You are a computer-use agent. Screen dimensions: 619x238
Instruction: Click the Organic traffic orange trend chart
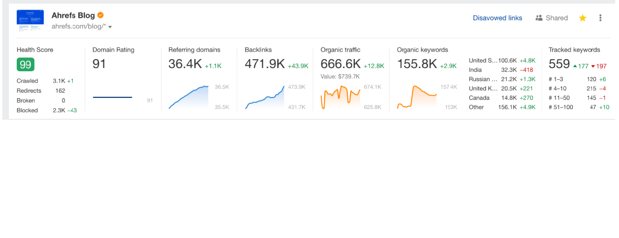(340, 97)
